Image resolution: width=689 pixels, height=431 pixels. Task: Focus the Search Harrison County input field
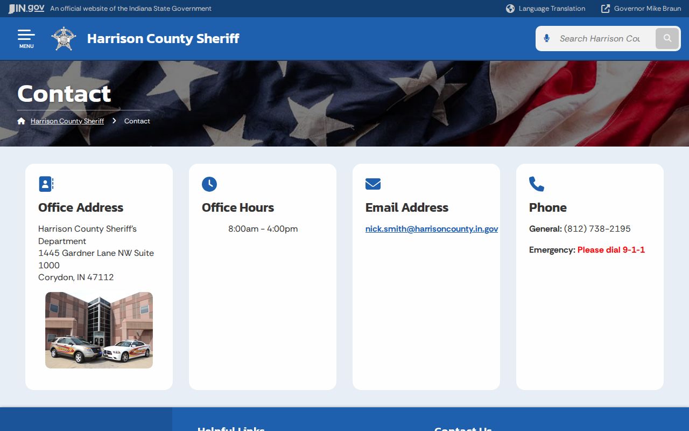tap(600, 38)
